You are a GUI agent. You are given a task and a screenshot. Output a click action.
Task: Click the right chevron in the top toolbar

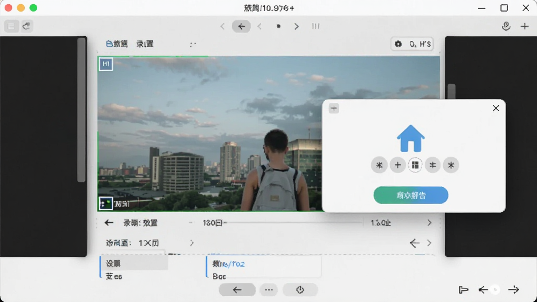(x=297, y=26)
